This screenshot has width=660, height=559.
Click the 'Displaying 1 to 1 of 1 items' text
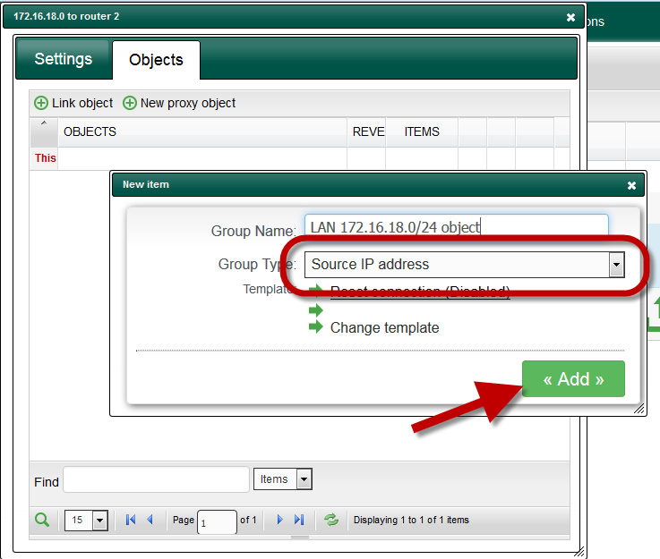[411, 520]
